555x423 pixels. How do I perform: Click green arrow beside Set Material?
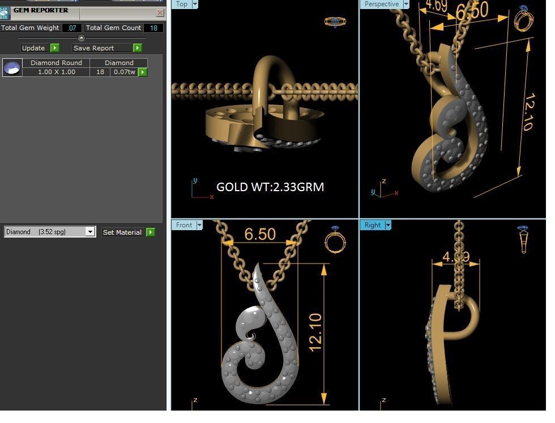[x=151, y=232]
